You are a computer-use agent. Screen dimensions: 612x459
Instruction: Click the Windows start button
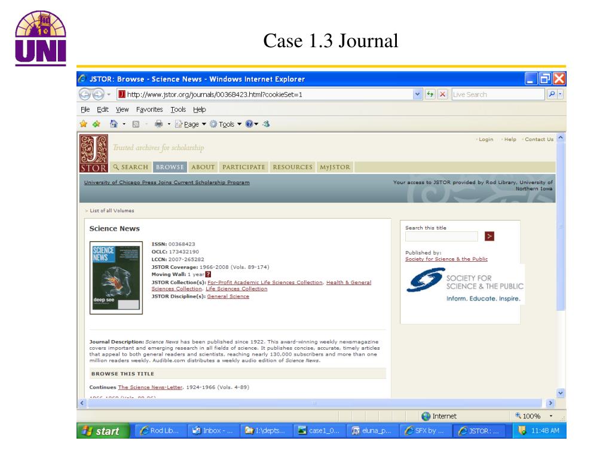coord(103,431)
